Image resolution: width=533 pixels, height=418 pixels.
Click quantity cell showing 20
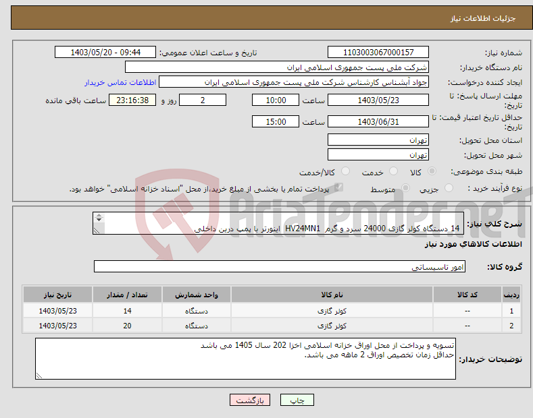[x=127, y=326]
